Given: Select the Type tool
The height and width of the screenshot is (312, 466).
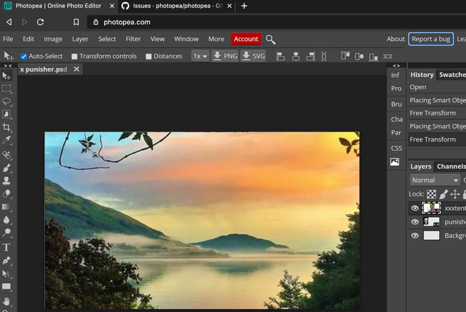Looking at the screenshot, I should 7,247.
